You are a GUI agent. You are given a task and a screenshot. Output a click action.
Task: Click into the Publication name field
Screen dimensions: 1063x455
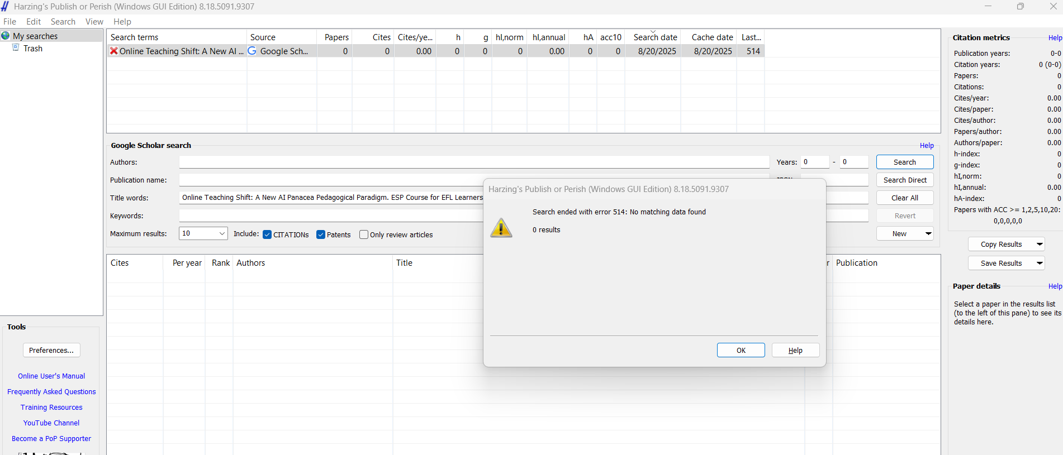click(x=331, y=180)
